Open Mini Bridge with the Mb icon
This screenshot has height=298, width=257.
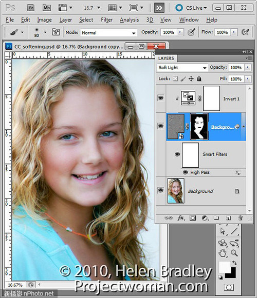point(46,8)
